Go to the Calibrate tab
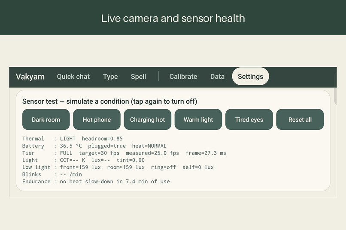This screenshot has height=230, width=346. pyautogui.click(x=183, y=76)
